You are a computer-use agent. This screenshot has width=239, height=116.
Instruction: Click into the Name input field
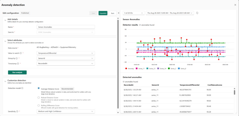[x=66, y=27]
